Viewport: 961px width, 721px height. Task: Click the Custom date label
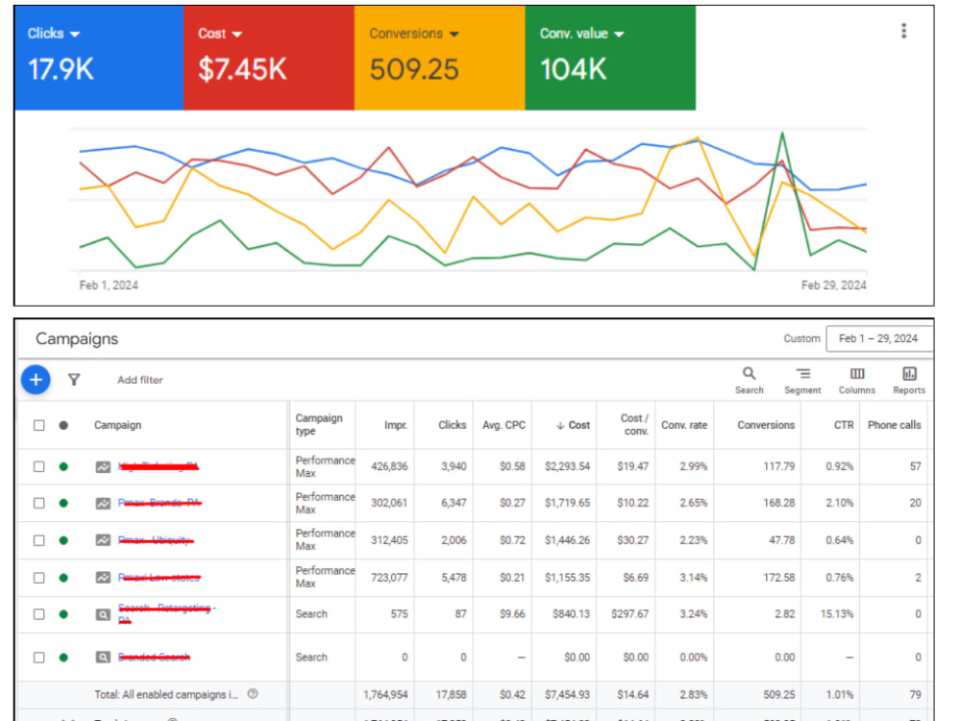[x=801, y=339]
